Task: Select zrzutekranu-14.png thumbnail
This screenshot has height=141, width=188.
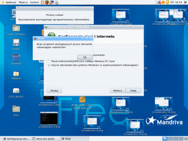Action: [135, 126]
